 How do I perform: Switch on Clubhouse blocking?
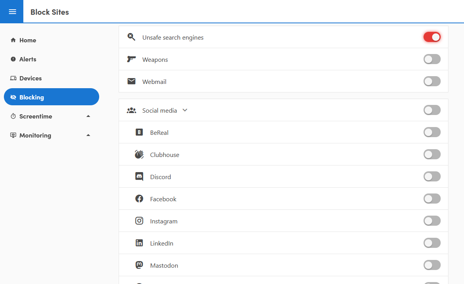pyautogui.click(x=432, y=154)
